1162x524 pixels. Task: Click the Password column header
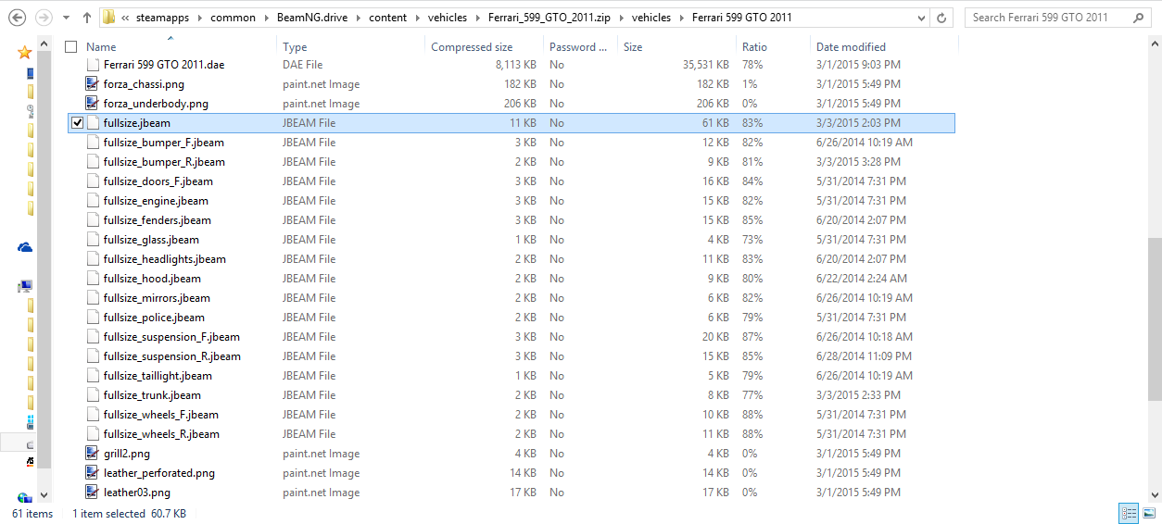[x=578, y=47]
